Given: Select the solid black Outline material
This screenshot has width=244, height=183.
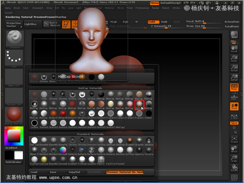Looking at the screenshot, I should [149, 114].
